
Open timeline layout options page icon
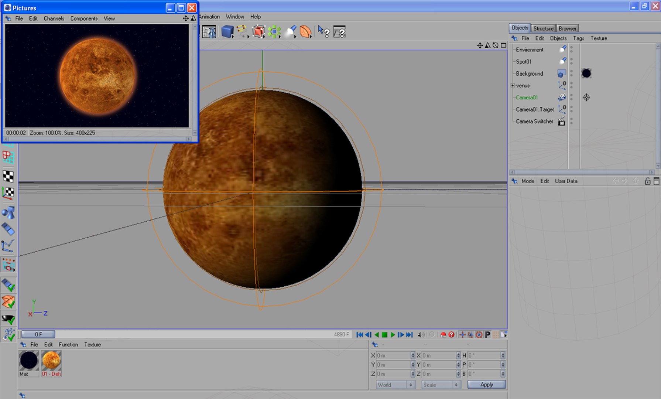coord(504,335)
